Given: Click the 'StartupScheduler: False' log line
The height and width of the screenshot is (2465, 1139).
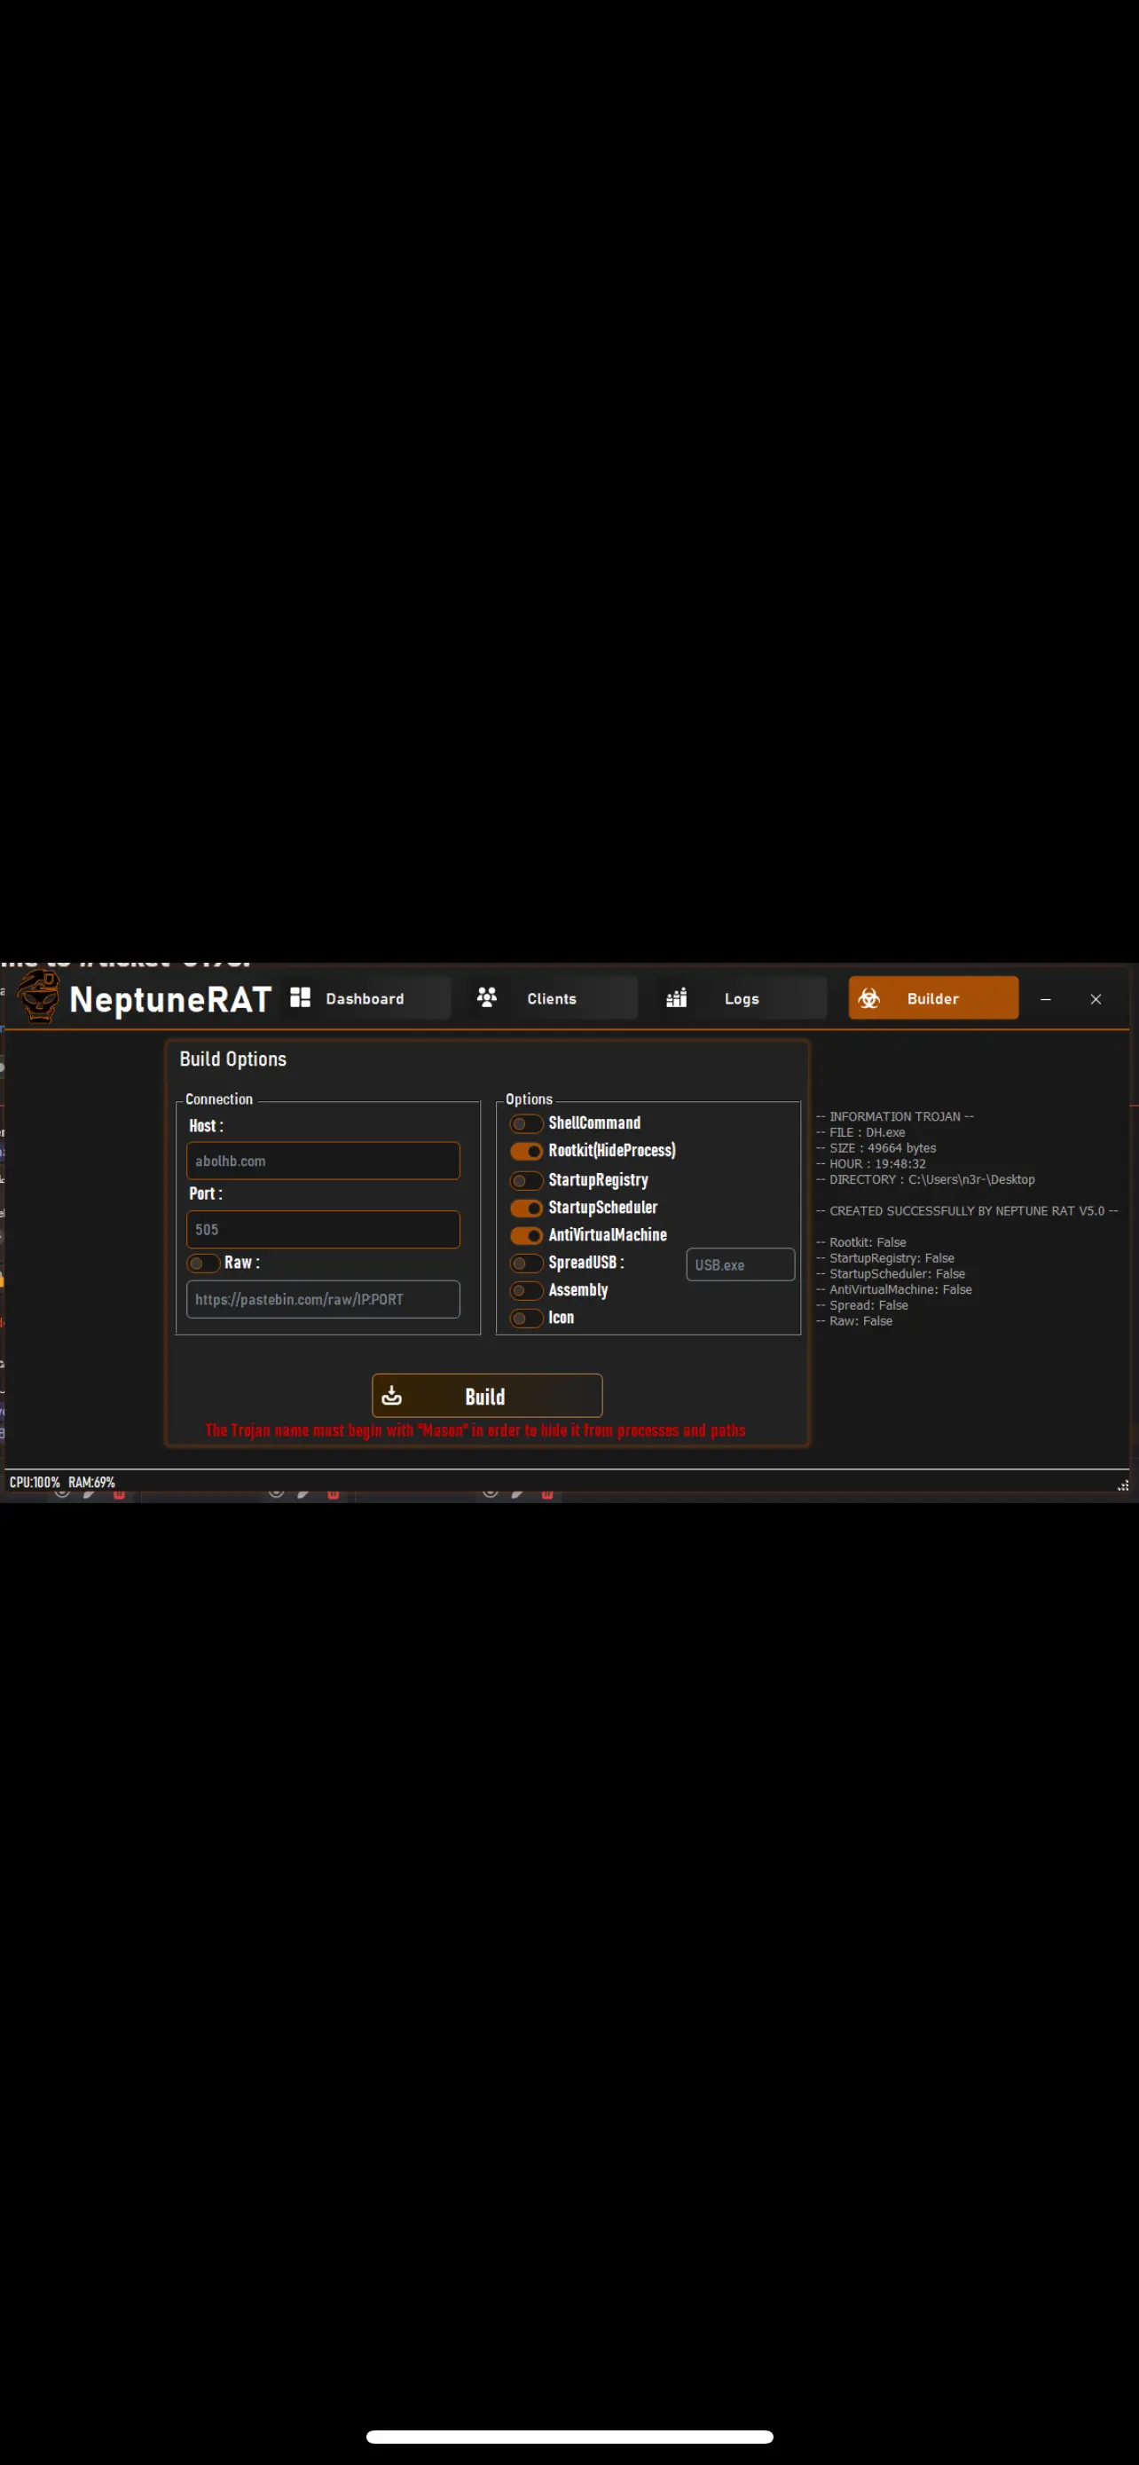Looking at the screenshot, I should (x=891, y=1273).
